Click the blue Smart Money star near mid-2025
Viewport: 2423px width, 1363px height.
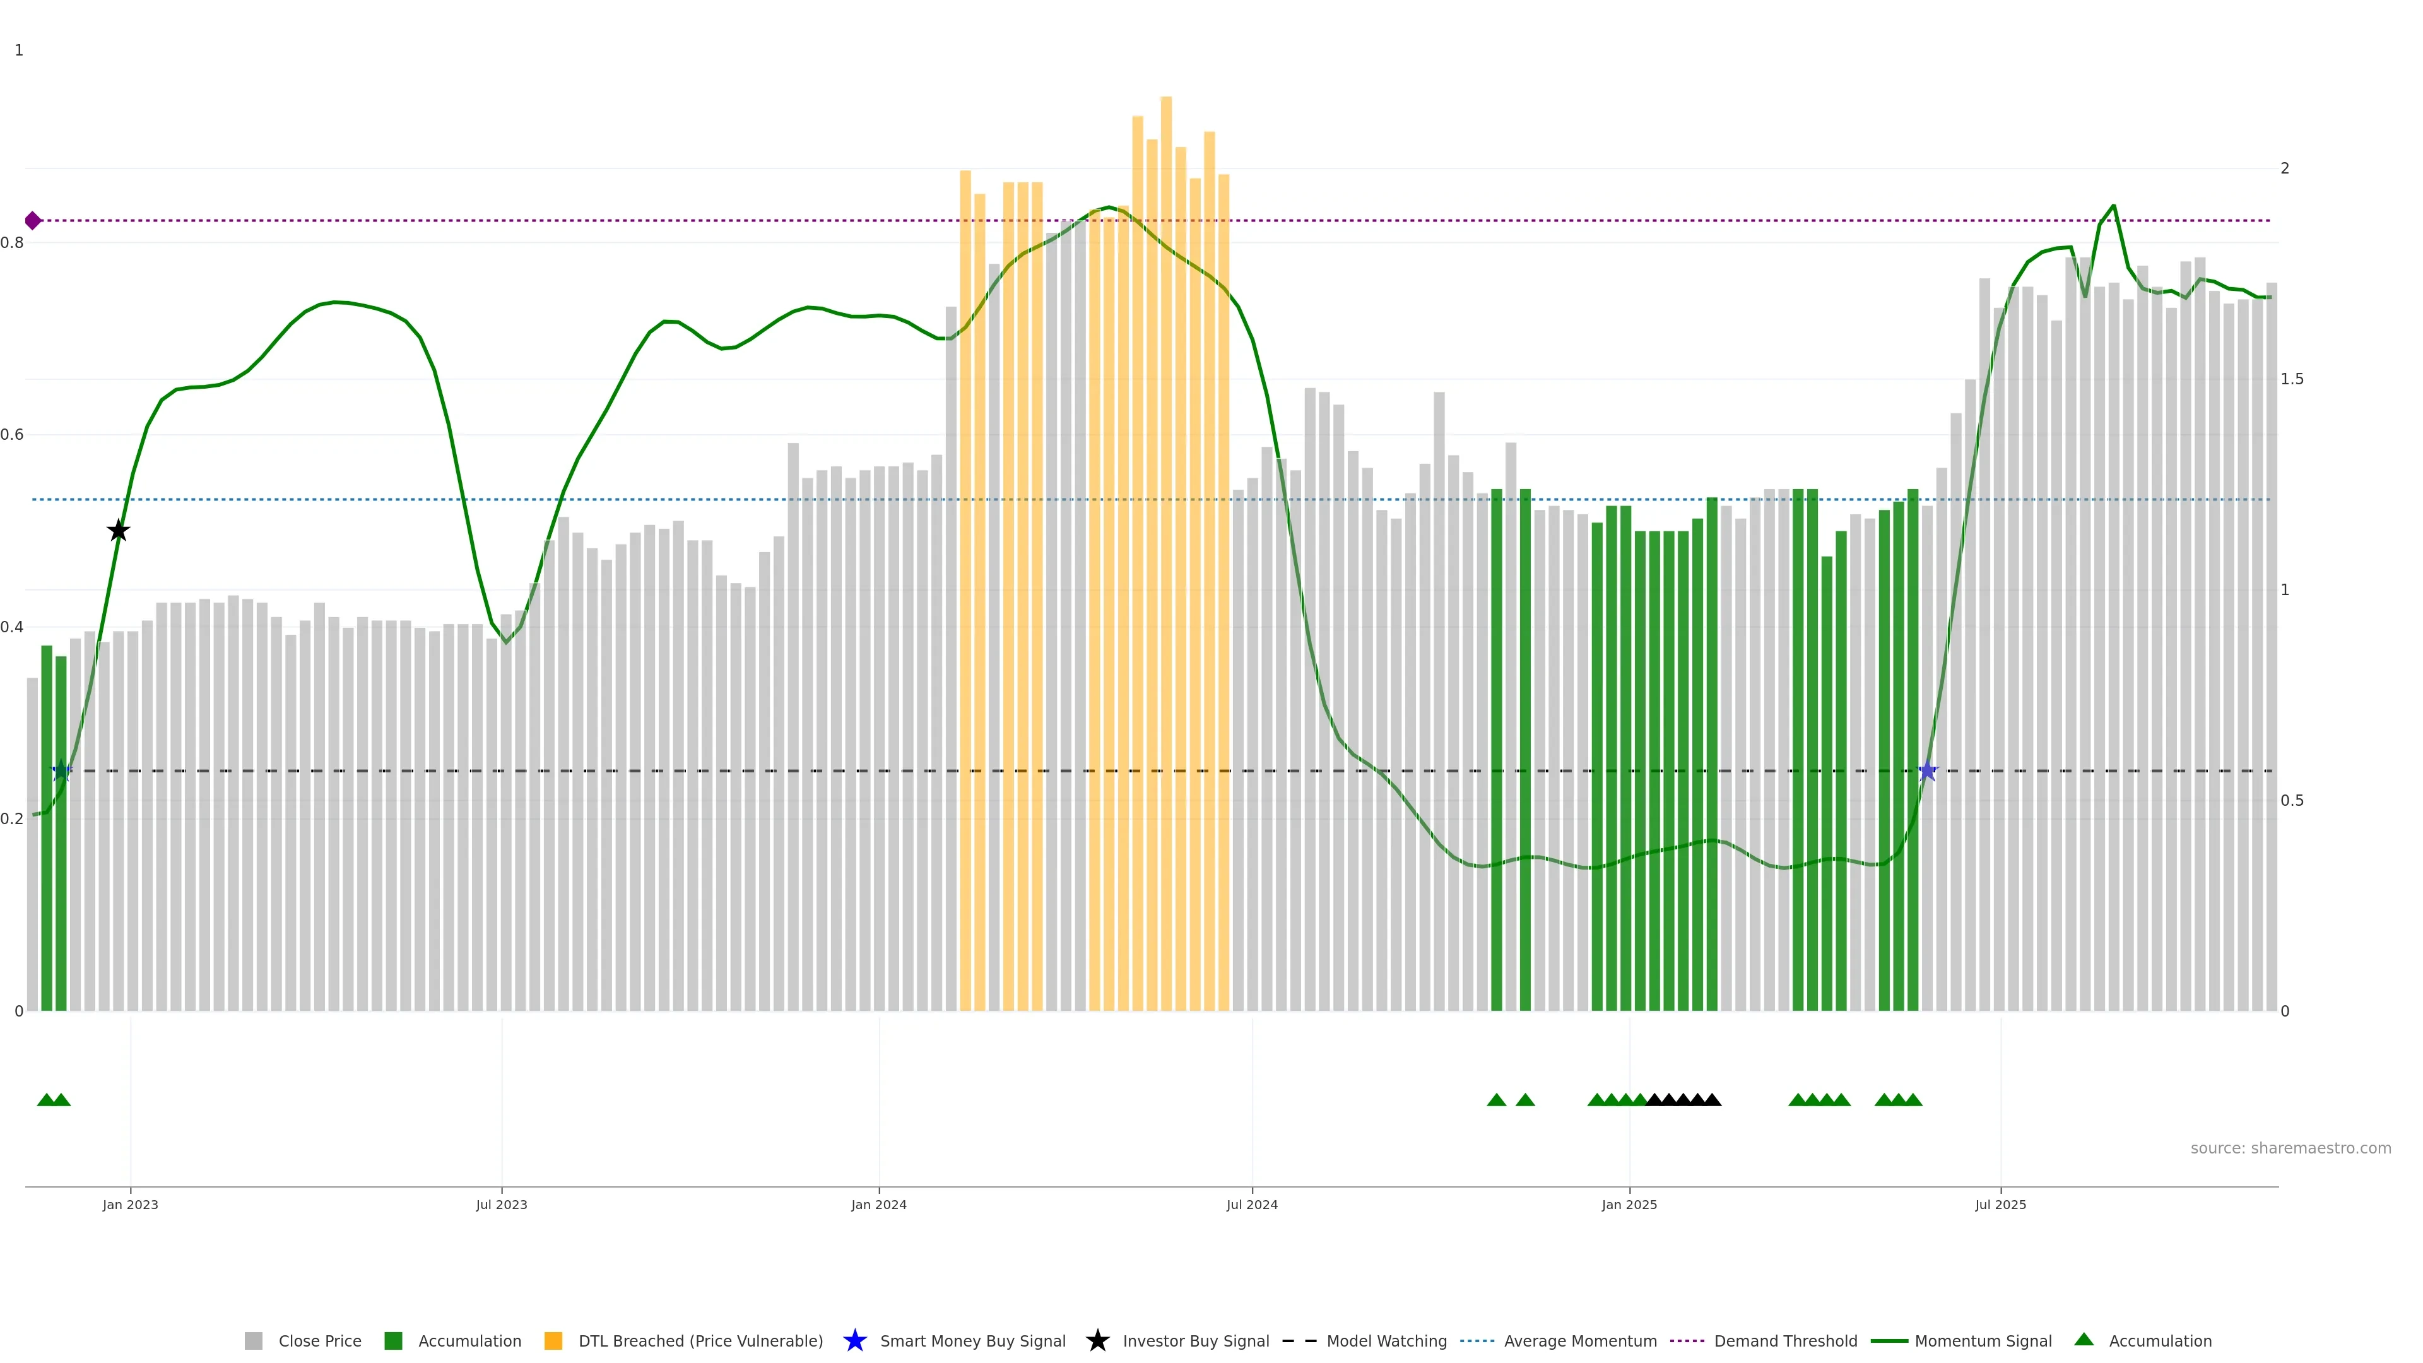1927,771
